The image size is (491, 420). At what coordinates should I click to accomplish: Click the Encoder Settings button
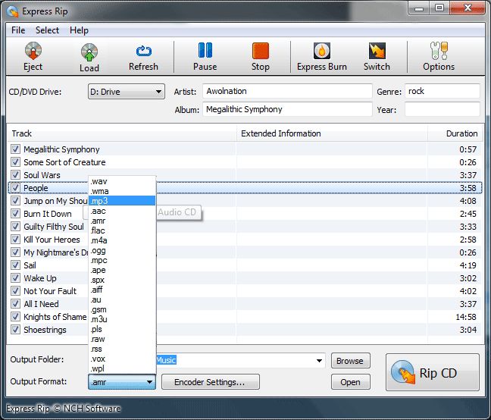(211, 382)
